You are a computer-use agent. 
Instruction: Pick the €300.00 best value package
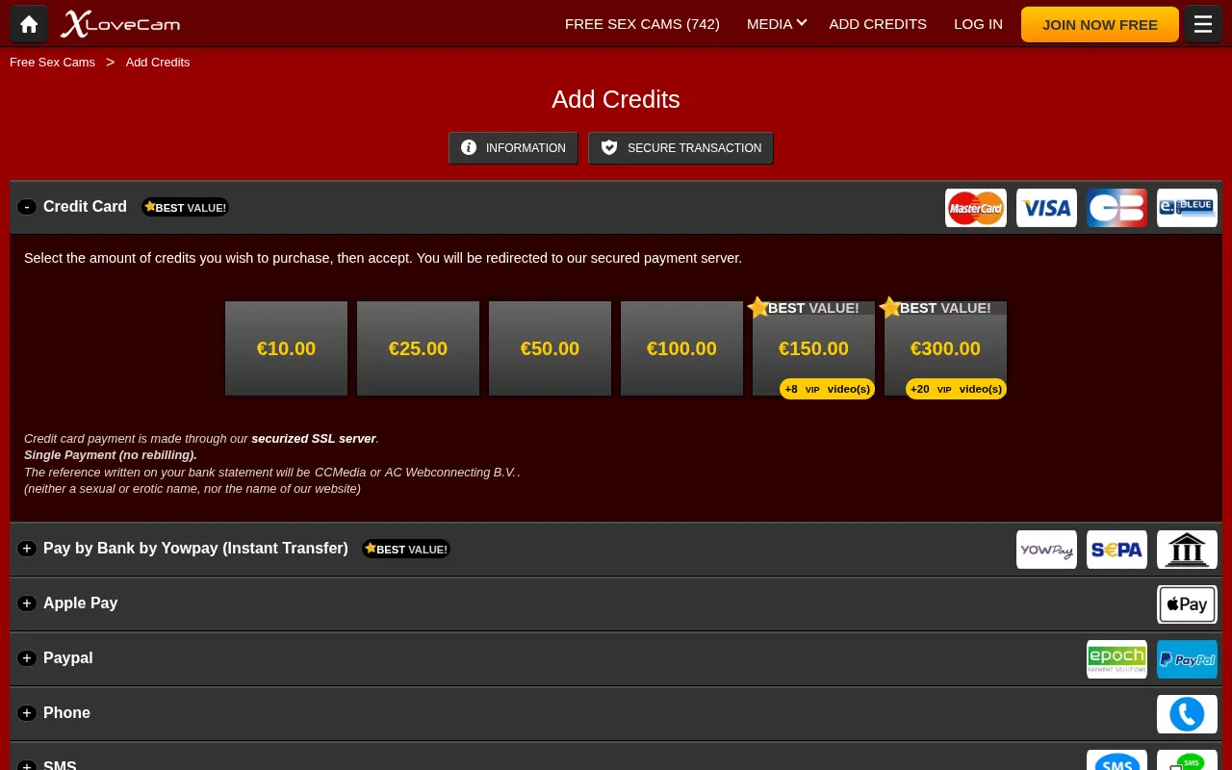tap(945, 348)
